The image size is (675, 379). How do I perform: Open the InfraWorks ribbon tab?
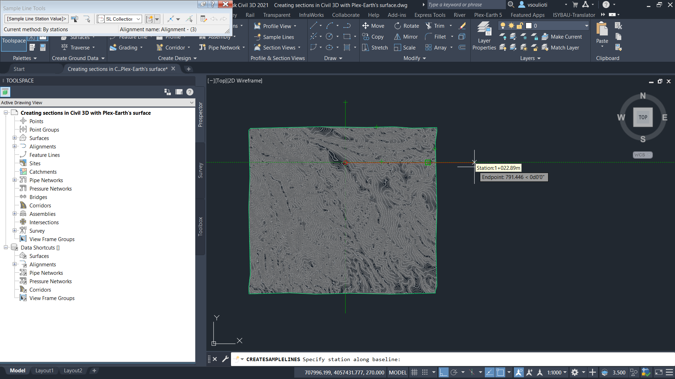click(x=311, y=15)
